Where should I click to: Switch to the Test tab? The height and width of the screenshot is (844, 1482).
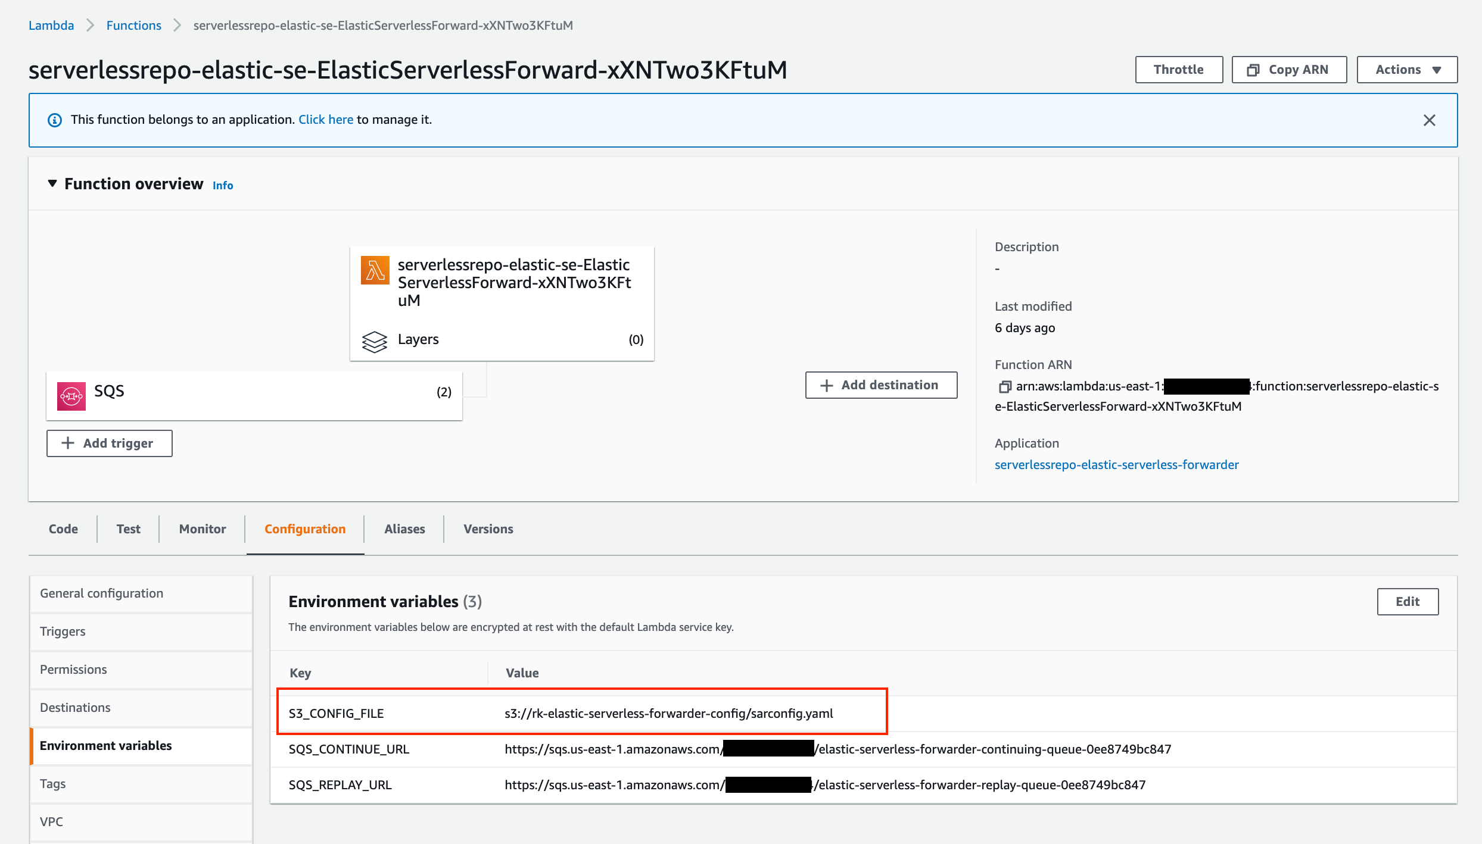[129, 529]
